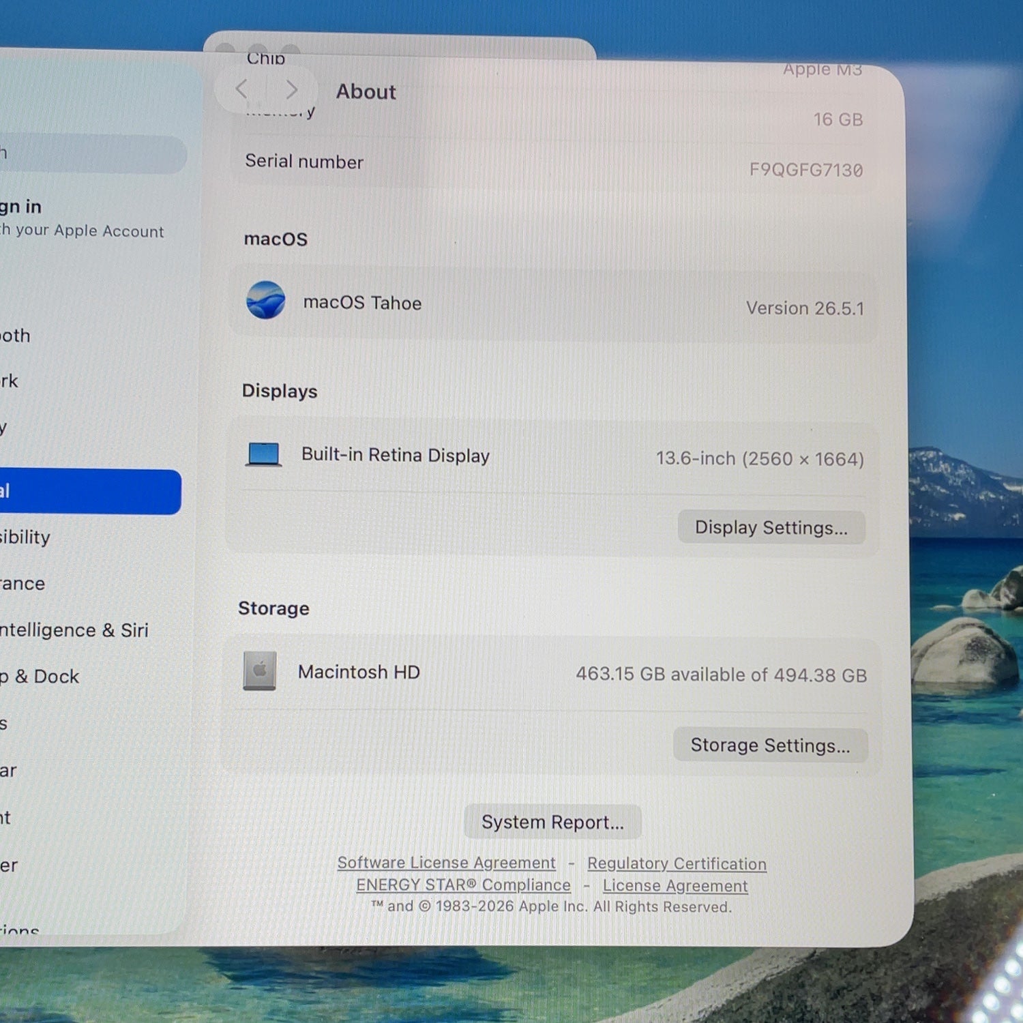Screen dimensions: 1023x1023
Task: Click the "macOS" section heading
Action: click(x=276, y=239)
